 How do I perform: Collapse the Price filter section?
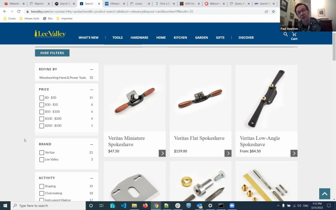[91, 89]
